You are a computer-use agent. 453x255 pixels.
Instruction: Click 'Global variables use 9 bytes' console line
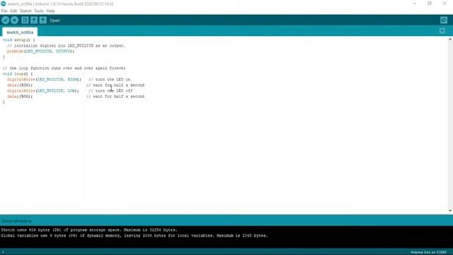[134, 236]
